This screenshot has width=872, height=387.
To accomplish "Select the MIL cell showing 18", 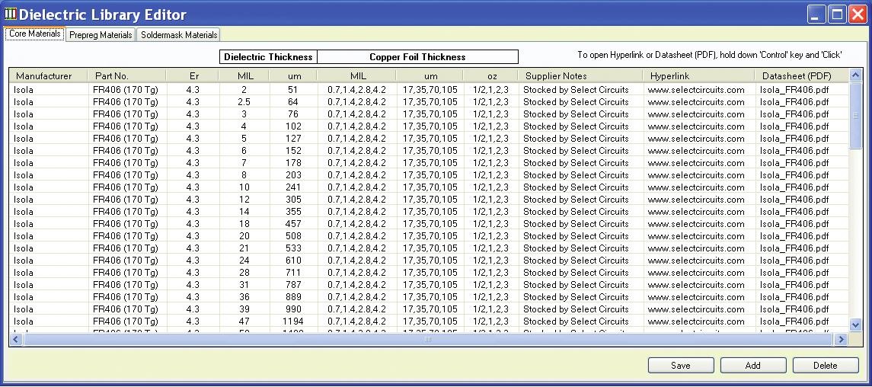I will click(244, 224).
